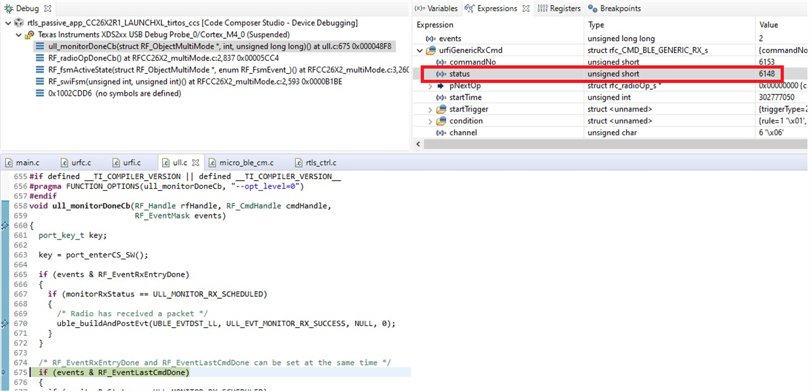Click the variable icon beside startTime
This screenshot has height=392, width=812.
pyautogui.click(x=441, y=98)
